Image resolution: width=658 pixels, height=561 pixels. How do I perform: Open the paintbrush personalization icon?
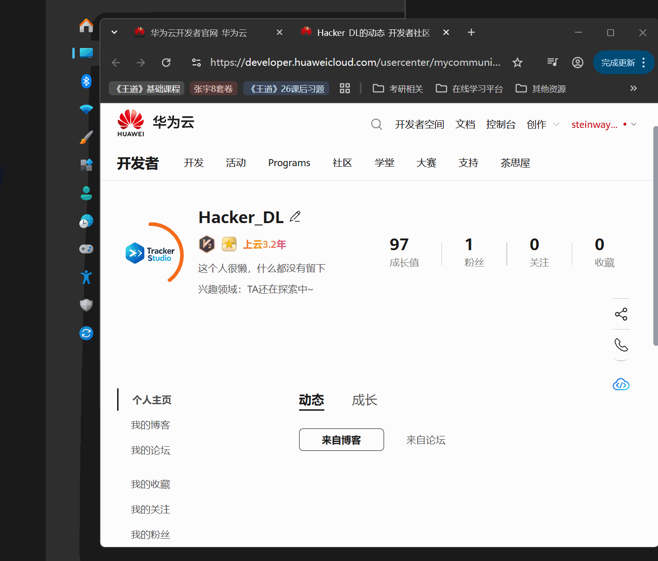(86, 137)
